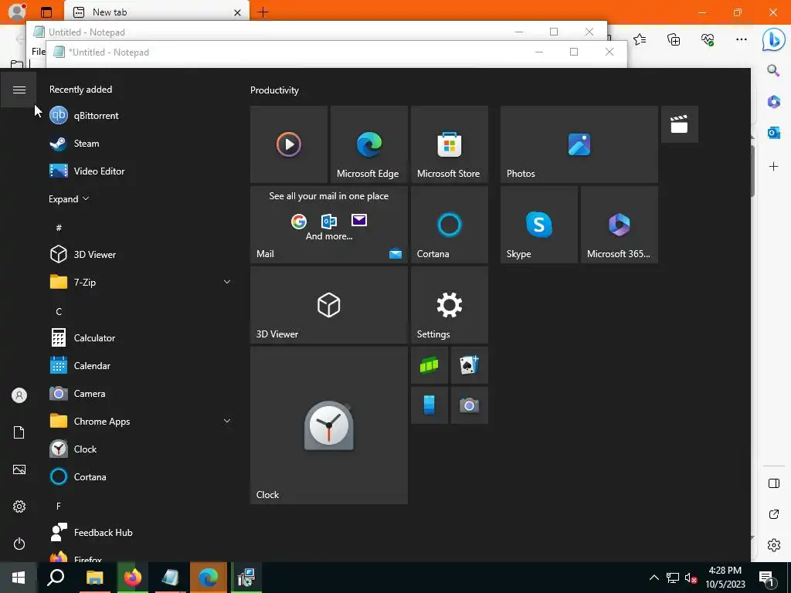Open Cortana in the app list
Image resolution: width=791 pixels, height=593 pixels.
[x=141, y=476]
